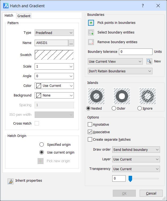Click the BricsCAD logo in the title bar
This screenshot has height=201, width=167.
(6, 6)
